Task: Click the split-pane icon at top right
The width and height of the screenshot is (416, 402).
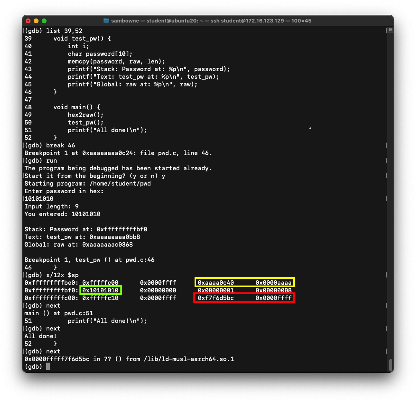Action: [x=391, y=29]
